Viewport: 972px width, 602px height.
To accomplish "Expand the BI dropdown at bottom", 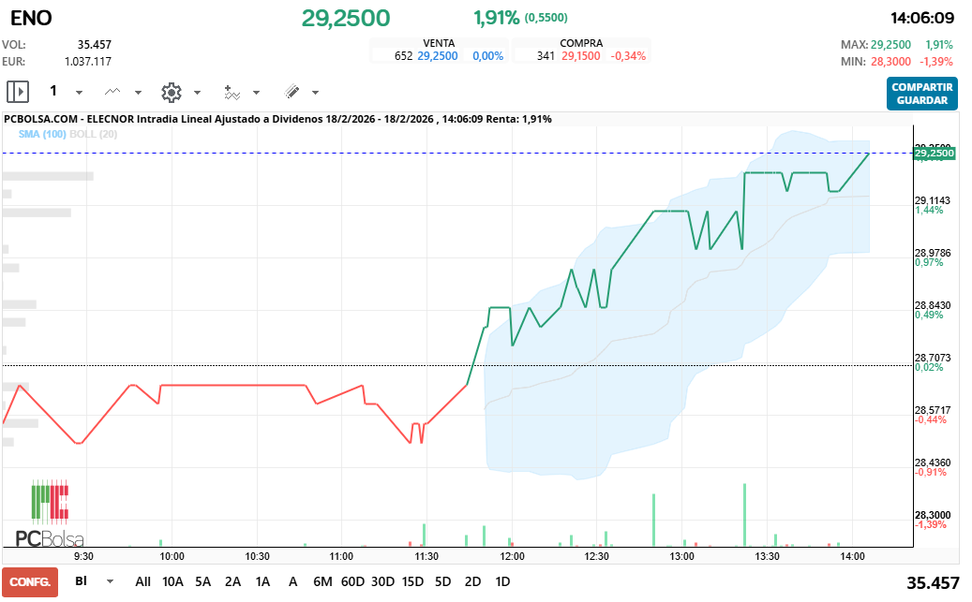I will click(x=111, y=581).
